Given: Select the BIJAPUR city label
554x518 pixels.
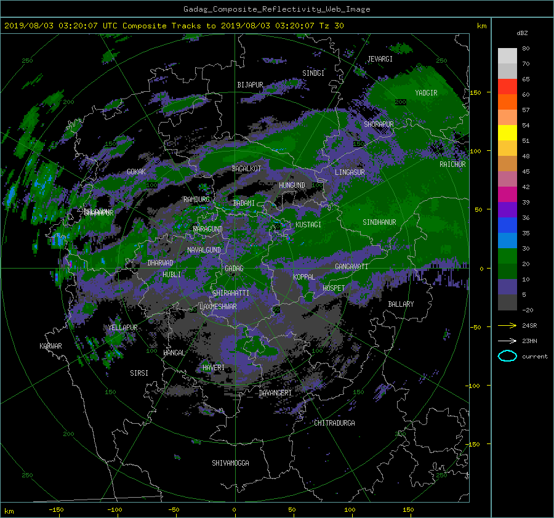Looking at the screenshot, I should (x=250, y=85).
